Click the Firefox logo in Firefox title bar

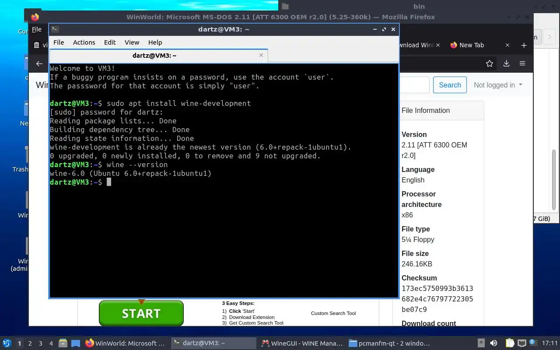(35, 17)
